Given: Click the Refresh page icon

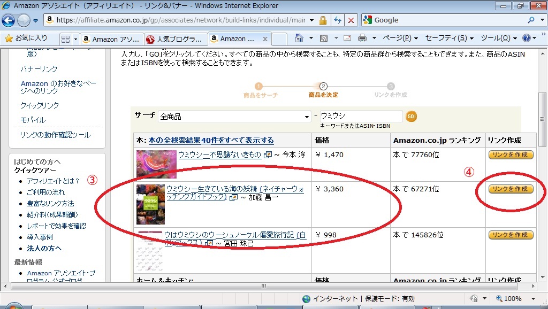Looking at the screenshot, I should (338, 20).
